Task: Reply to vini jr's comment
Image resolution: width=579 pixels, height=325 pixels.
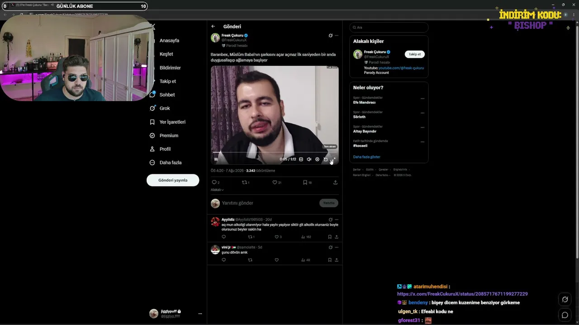Action: pyautogui.click(x=223, y=260)
